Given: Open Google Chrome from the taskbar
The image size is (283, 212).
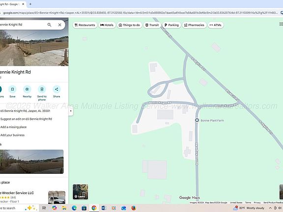Looking at the screenshot, I should pyautogui.click(x=94, y=208).
